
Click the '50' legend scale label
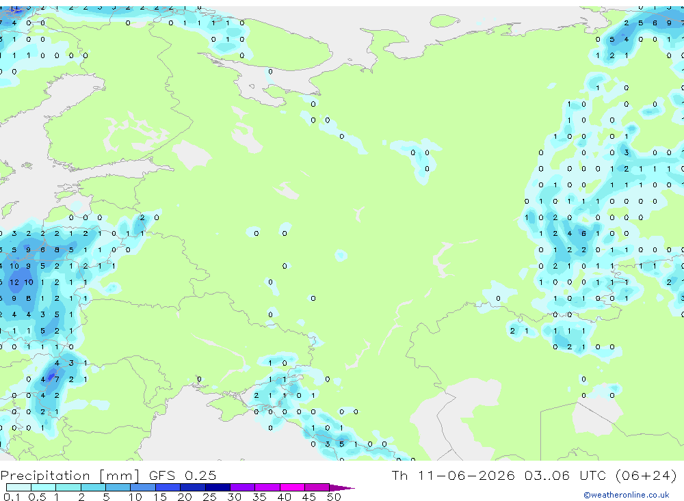coord(334,497)
